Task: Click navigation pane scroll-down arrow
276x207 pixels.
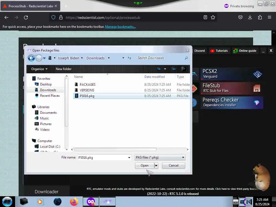Action: pos(67,149)
